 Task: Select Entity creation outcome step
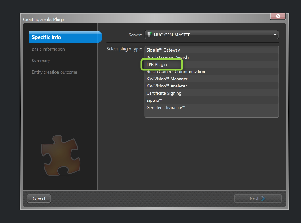click(54, 72)
